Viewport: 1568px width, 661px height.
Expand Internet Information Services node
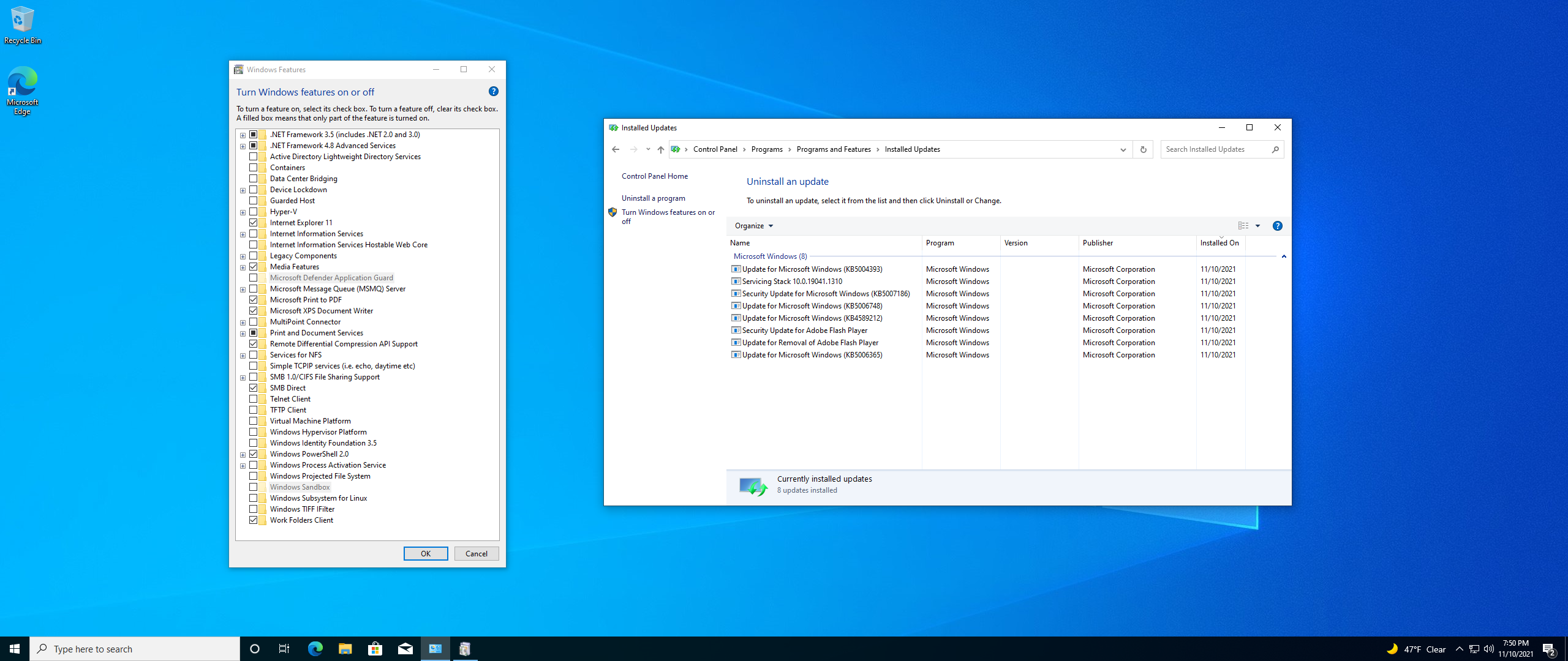pyautogui.click(x=243, y=234)
